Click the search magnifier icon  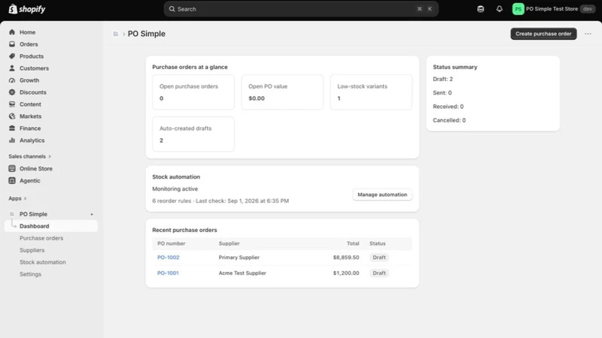[172, 9]
